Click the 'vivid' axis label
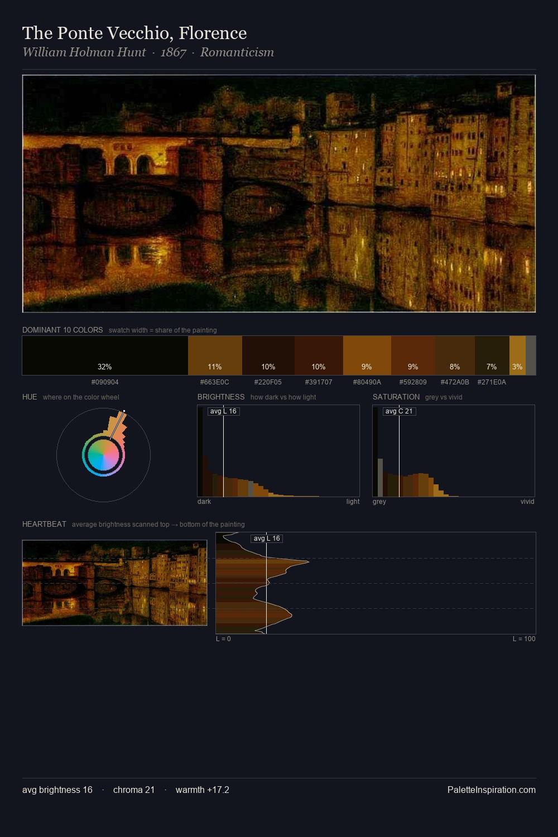 [527, 502]
